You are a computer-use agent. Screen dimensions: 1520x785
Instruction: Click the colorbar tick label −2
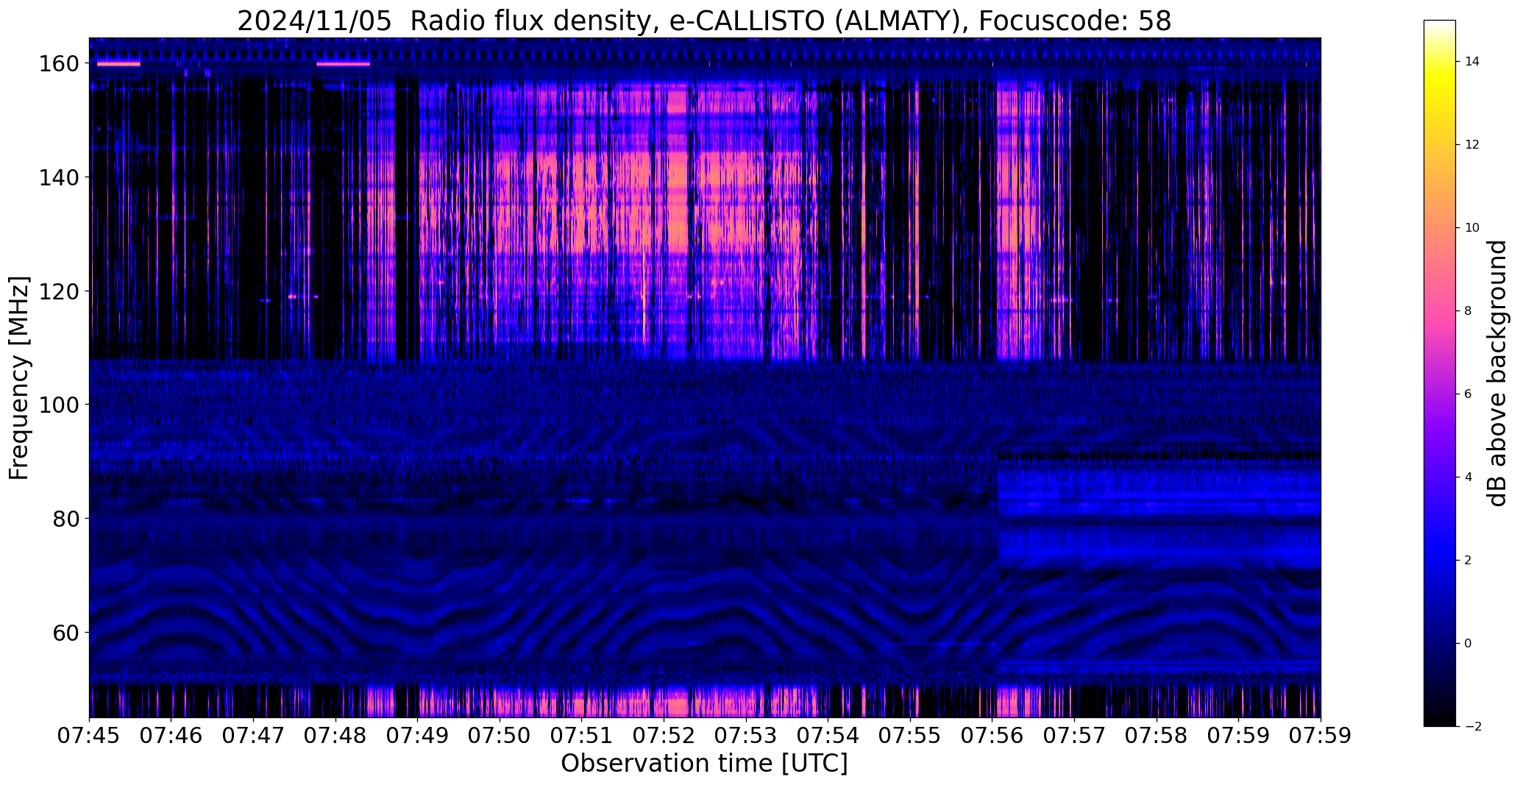pos(1472,727)
